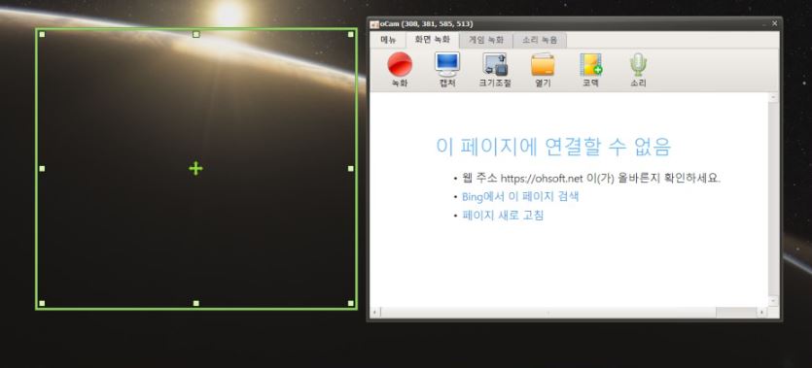Close the oCam window
This screenshot has height=368, width=812.
(x=775, y=23)
